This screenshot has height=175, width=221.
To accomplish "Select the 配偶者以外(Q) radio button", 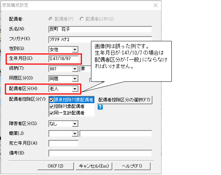I will 81,19.
